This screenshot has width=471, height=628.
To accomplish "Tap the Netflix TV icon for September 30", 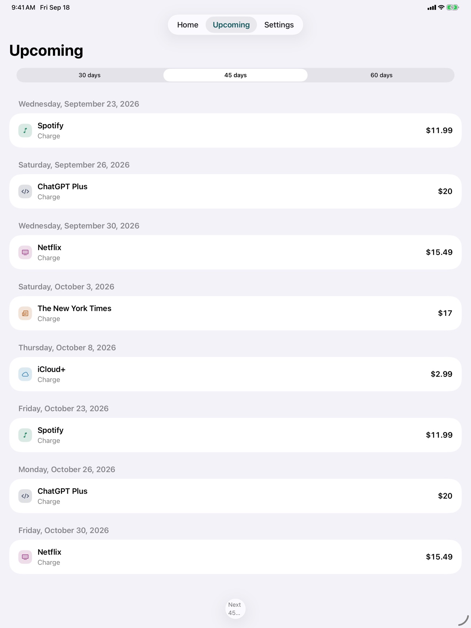I will tap(25, 253).
